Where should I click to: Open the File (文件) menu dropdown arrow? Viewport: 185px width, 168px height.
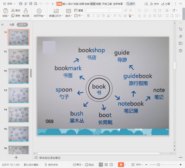pos(14,4)
